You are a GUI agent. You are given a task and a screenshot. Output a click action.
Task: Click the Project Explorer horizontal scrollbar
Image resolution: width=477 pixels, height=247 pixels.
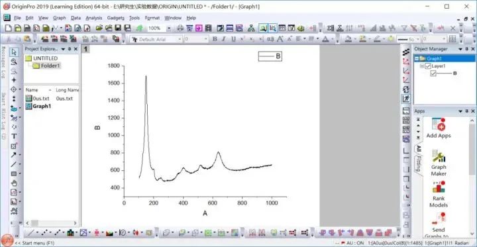click(51, 223)
